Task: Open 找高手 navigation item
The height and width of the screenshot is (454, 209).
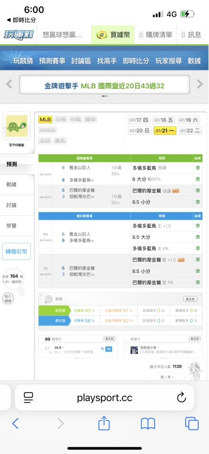Action: pyautogui.click(x=107, y=61)
